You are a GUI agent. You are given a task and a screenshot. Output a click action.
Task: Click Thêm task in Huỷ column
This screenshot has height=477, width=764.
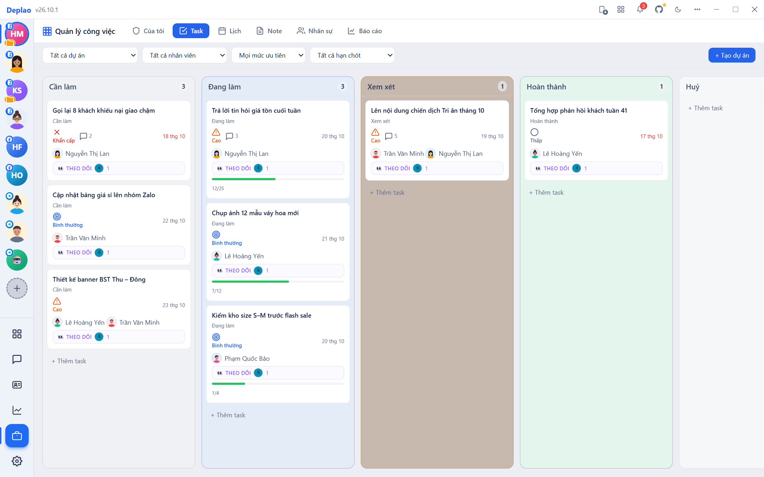(x=706, y=108)
